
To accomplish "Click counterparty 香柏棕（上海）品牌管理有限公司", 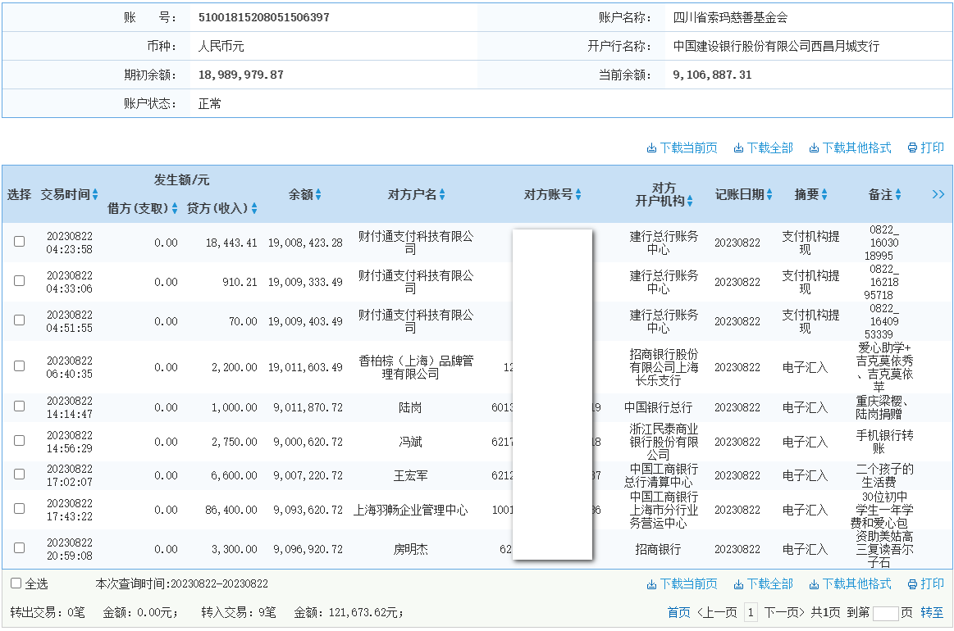I will tap(416, 367).
